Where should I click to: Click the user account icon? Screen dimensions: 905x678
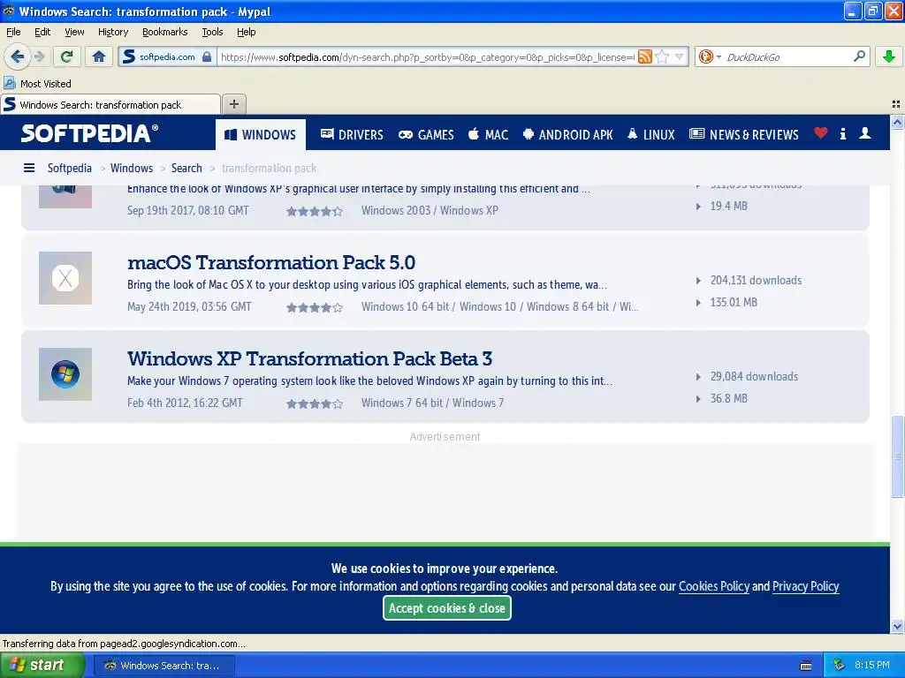pos(864,133)
